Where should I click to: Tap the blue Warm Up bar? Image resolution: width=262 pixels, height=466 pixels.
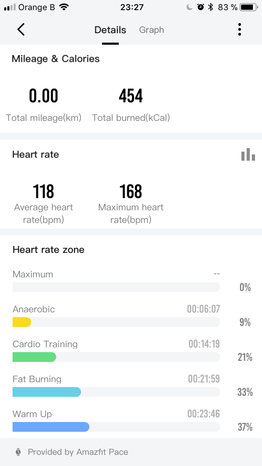[51, 427]
